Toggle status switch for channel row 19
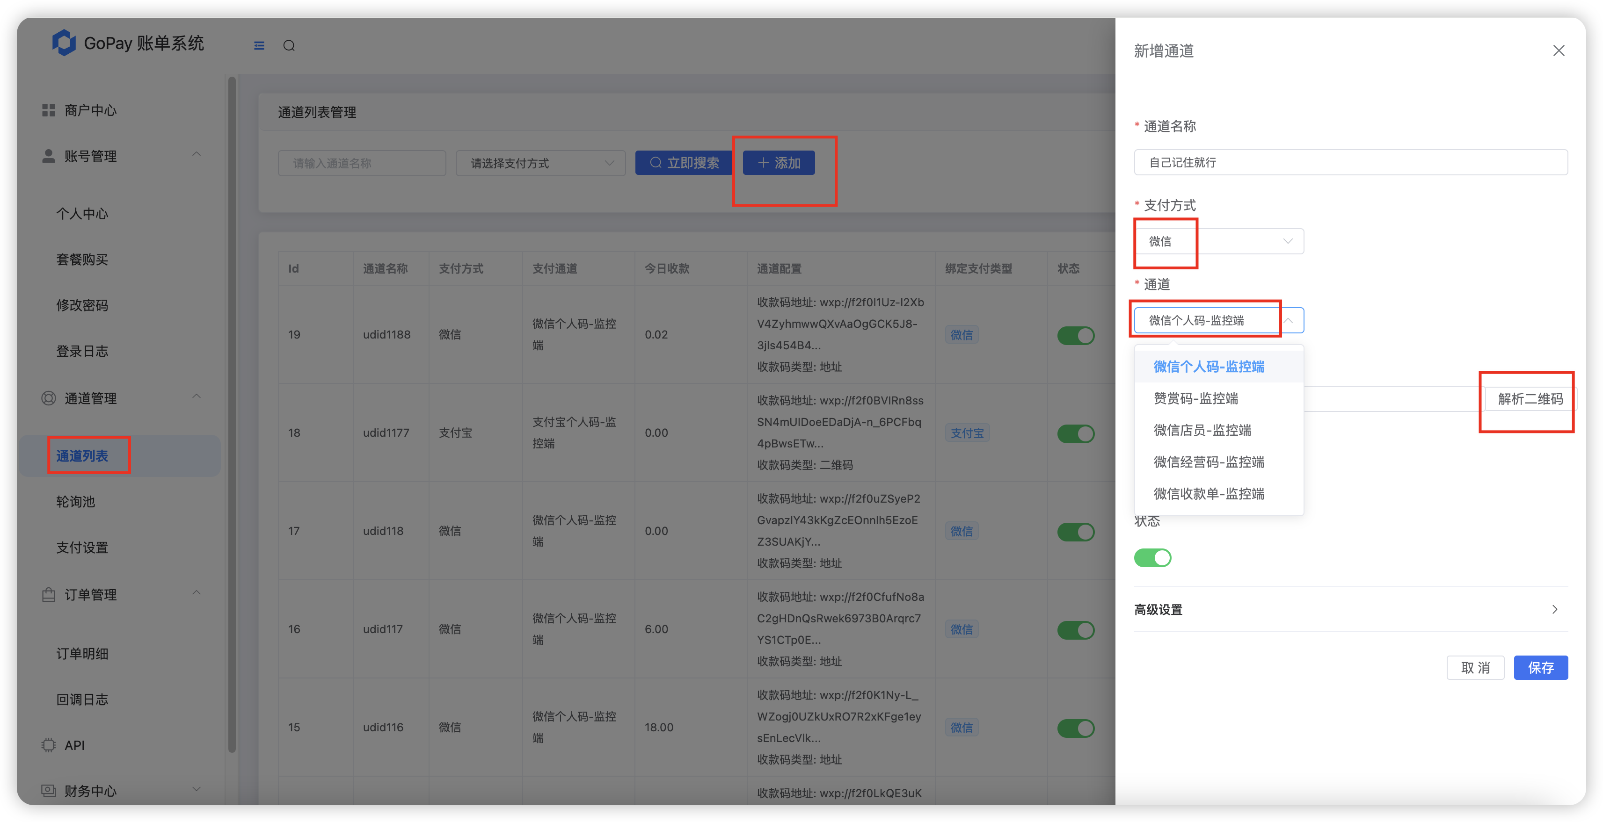The height and width of the screenshot is (822, 1603). [1075, 335]
